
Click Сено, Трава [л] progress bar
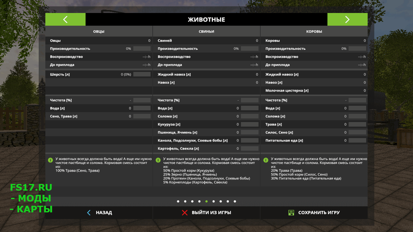pos(142,116)
